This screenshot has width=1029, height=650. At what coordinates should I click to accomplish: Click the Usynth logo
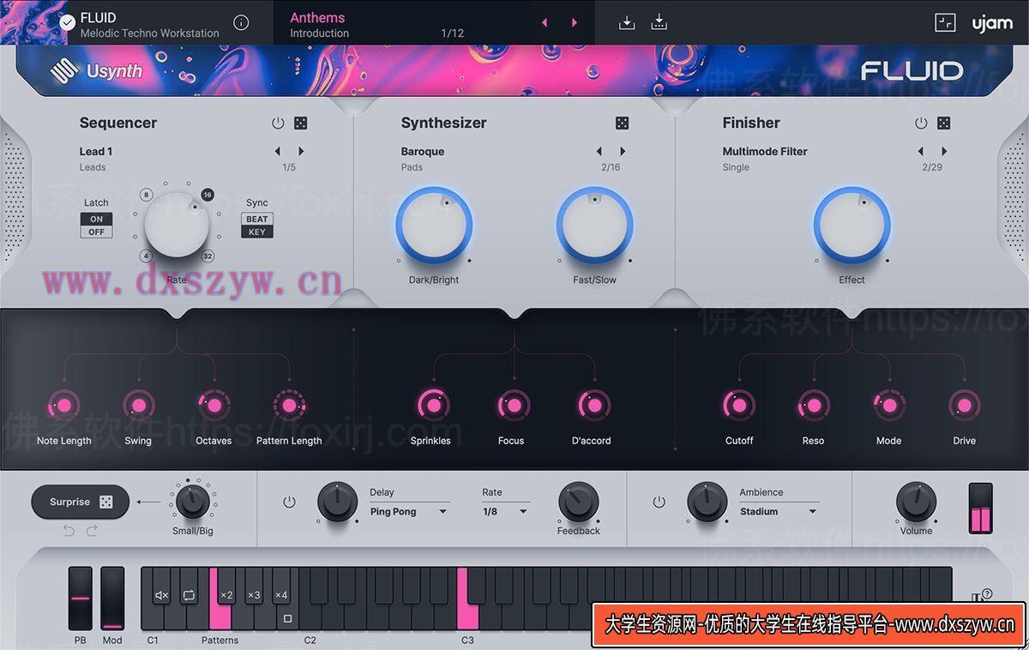(96, 70)
